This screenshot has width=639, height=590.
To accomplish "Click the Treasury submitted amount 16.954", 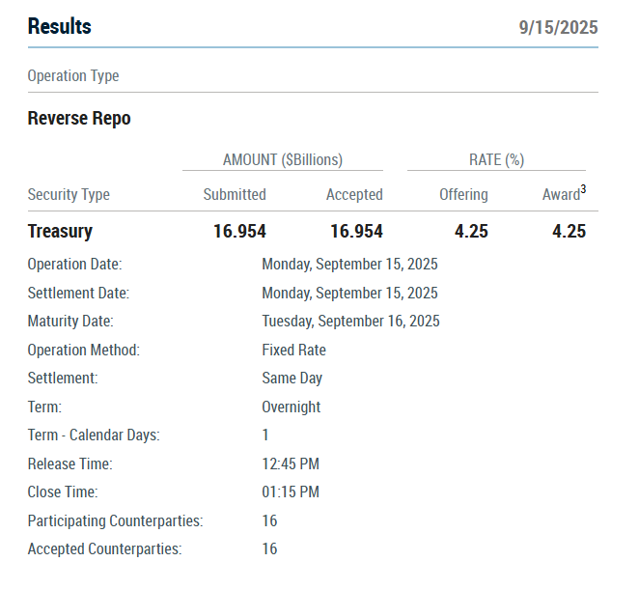I will [239, 232].
